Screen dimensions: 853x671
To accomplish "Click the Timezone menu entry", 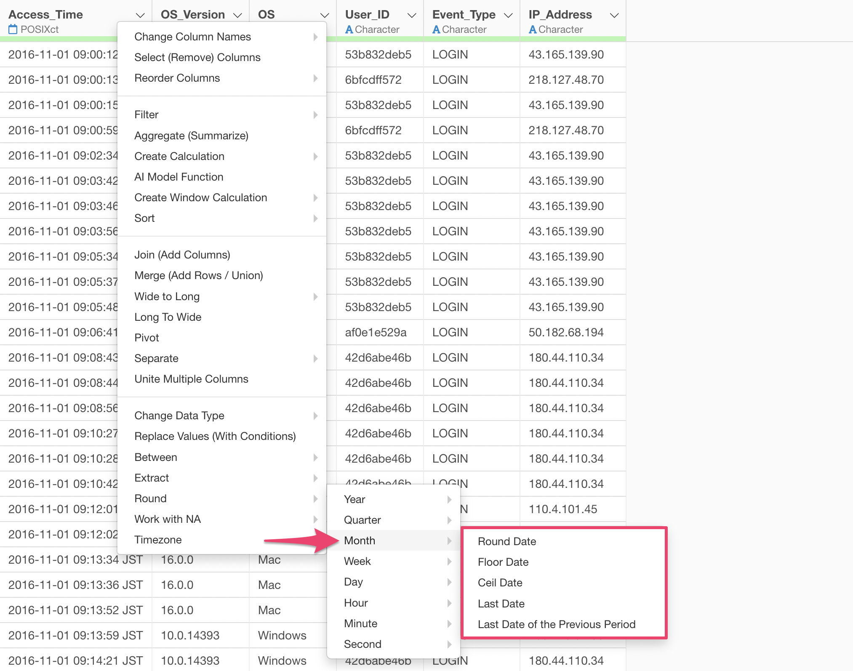I will coord(158,540).
